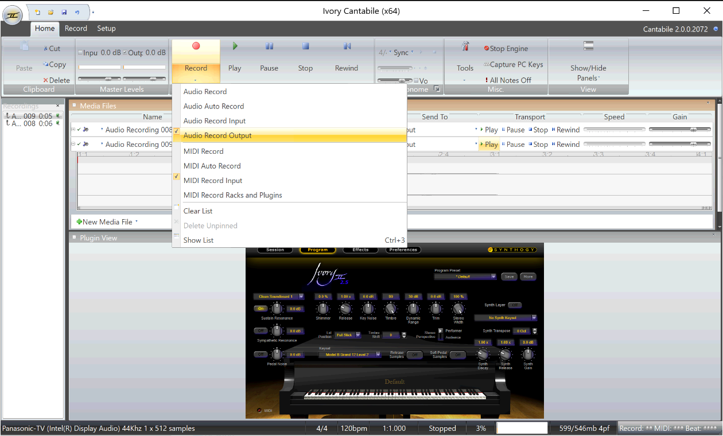Click Undo icon in quick access toolbar

[x=77, y=12]
